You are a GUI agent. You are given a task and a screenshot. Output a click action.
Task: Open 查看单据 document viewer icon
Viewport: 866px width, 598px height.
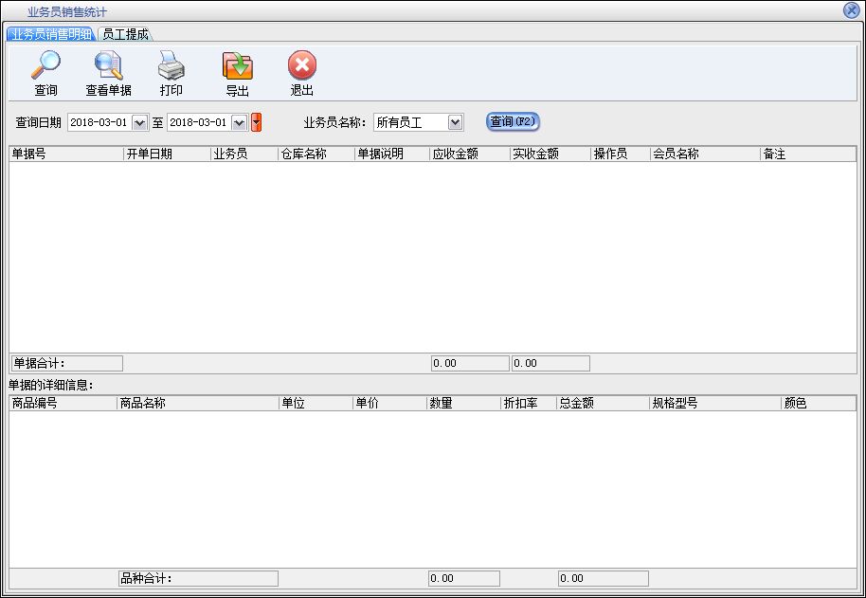108,67
